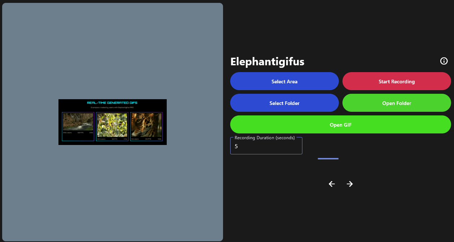This screenshot has width=454, height=242.
Task: Click the Elephantigifus title text
Action: tap(267, 62)
